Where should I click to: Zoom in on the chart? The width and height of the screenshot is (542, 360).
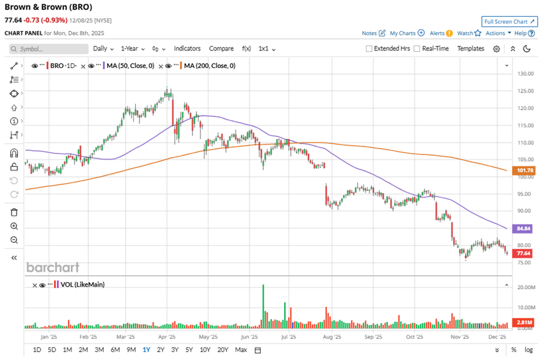tap(14, 226)
